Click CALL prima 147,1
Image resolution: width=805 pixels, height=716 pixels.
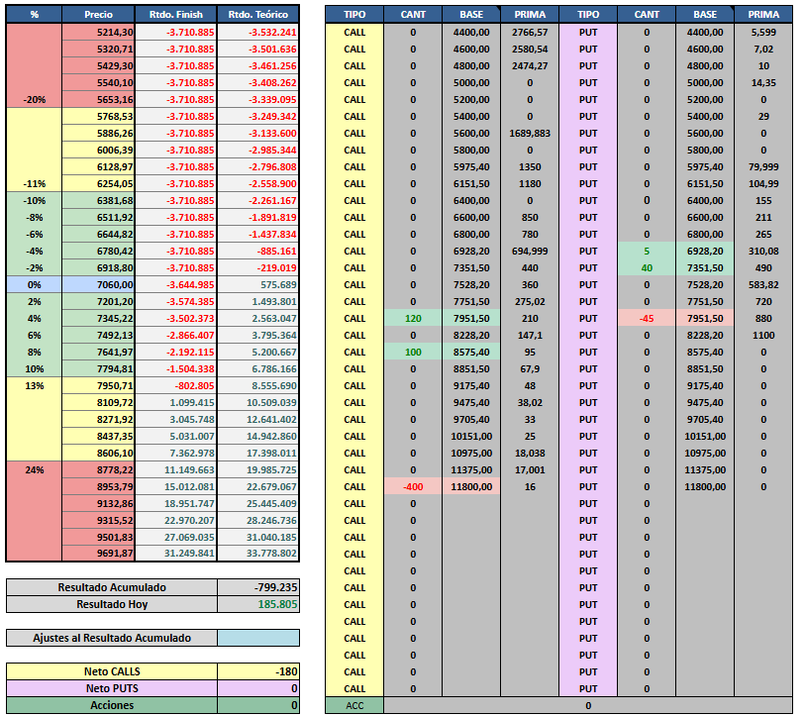[530, 336]
